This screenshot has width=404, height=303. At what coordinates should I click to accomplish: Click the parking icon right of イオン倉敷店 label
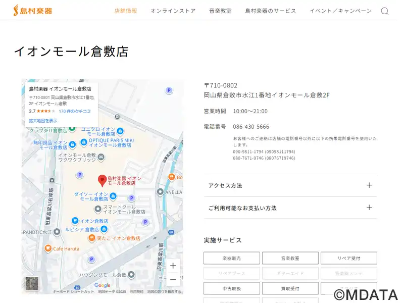click(x=145, y=222)
